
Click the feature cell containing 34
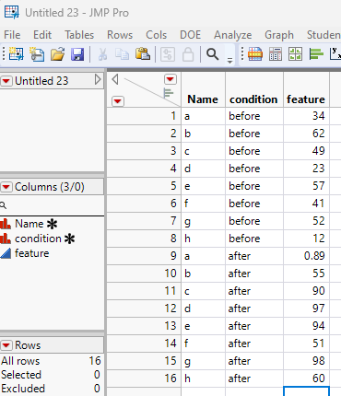pyautogui.click(x=306, y=116)
